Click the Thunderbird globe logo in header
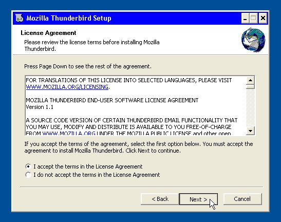Screen dimensions: 281x222 pyautogui.click(x=253, y=40)
